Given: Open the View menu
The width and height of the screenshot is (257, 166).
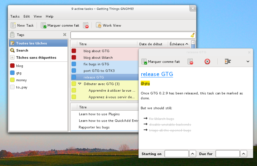Looking at the screenshot, I should point(38,16).
